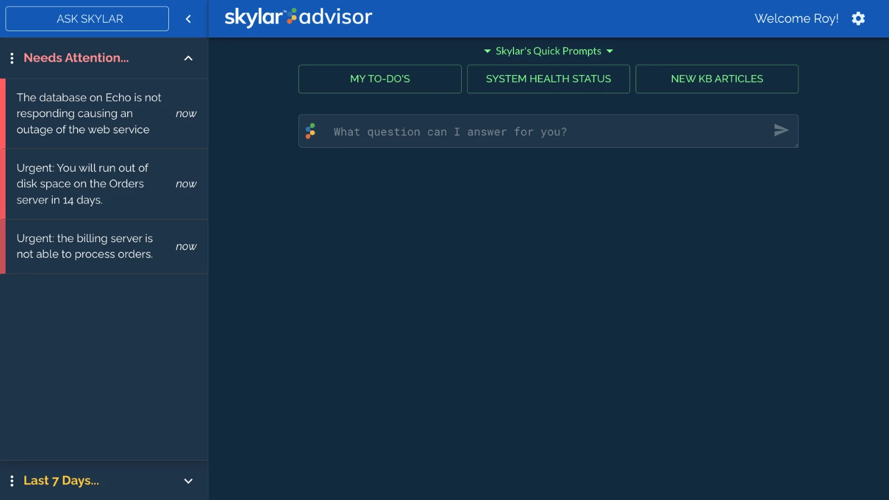Select the My To-Do's quick prompt
The width and height of the screenshot is (889, 500).
coord(380,79)
